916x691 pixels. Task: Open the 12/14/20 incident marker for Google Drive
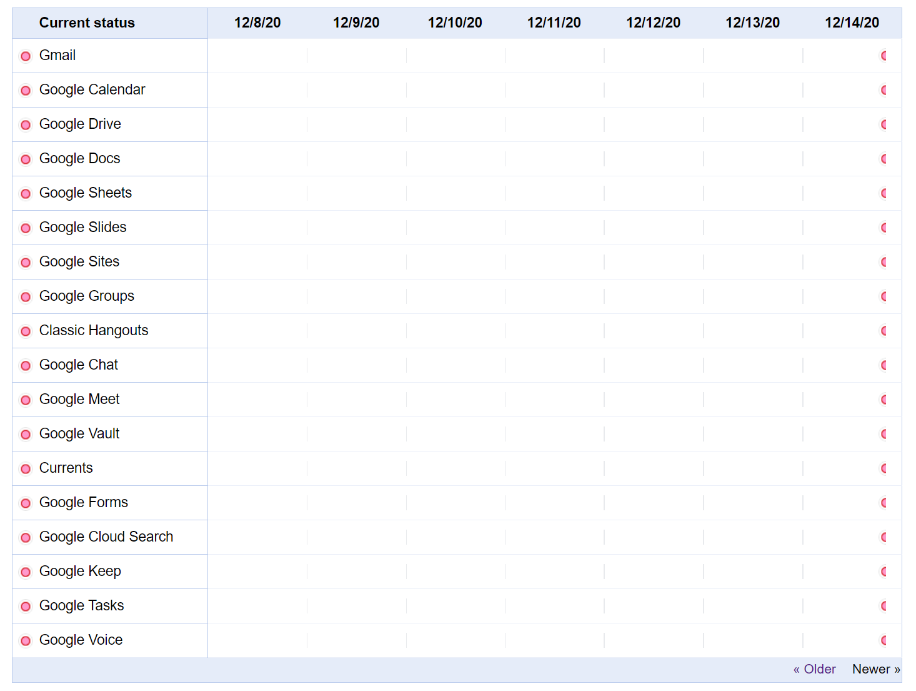884,124
